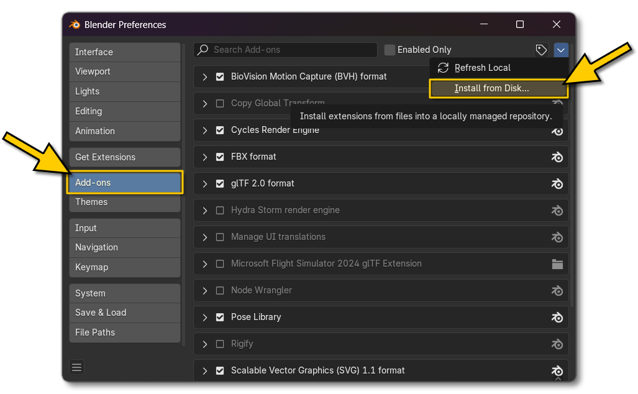Viewport: 638px width, 394px height.
Task: Click the Blender repository icon for Cycles Render Engine
Action: (x=557, y=131)
